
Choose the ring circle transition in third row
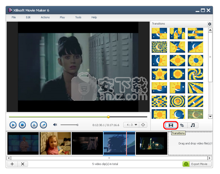pyautogui.click(x=195, y=61)
